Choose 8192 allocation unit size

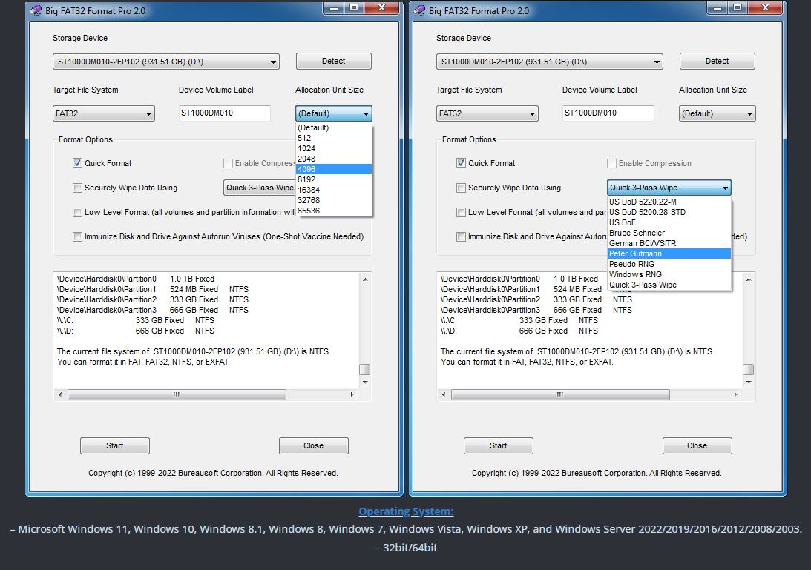334,179
